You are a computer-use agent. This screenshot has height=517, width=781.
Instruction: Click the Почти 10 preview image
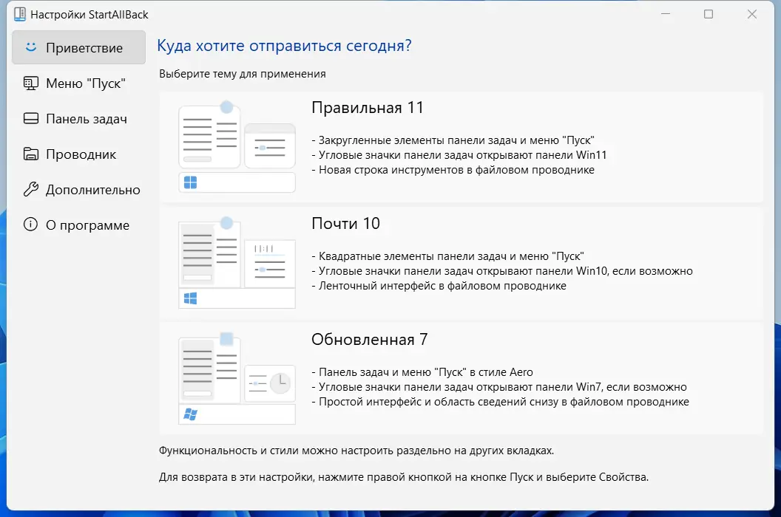click(237, 261)
